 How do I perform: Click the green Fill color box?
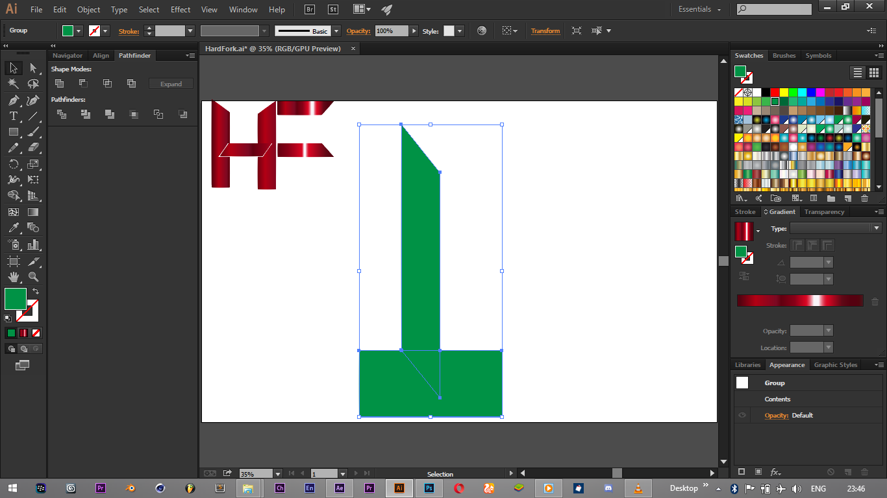click(x=16, y=299)
